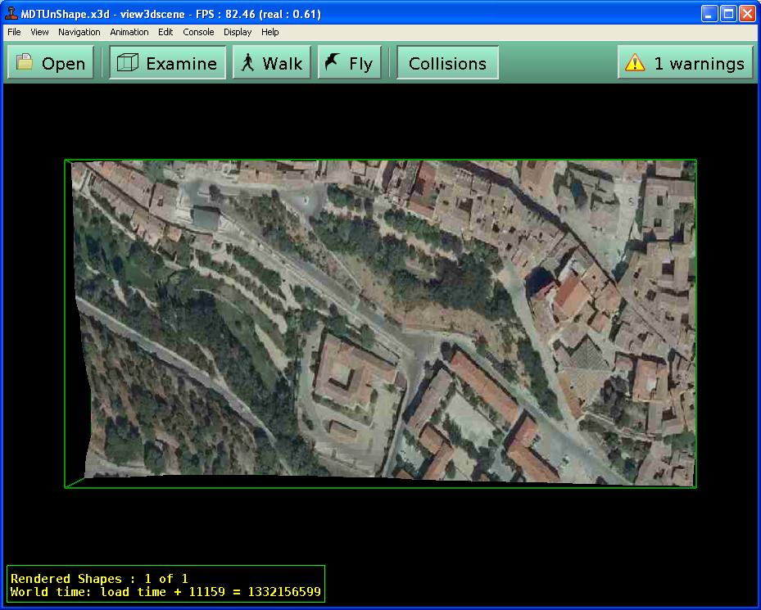761x610 pixels.
Task: Click the yellow warning triangle icon
Action: [x=635, y=63]
